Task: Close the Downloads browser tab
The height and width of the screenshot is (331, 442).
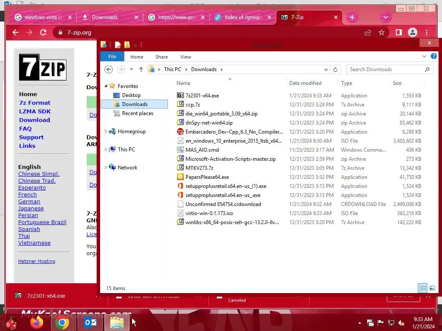Action: (x=136, y=17)
